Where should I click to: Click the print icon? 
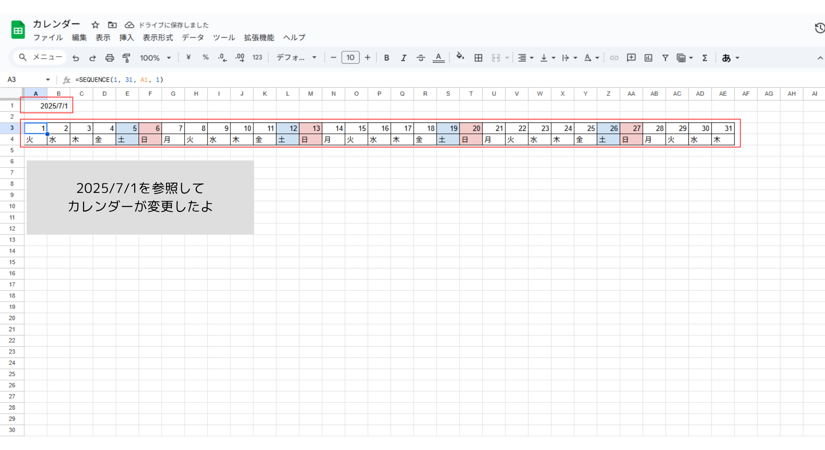[110, 58]
